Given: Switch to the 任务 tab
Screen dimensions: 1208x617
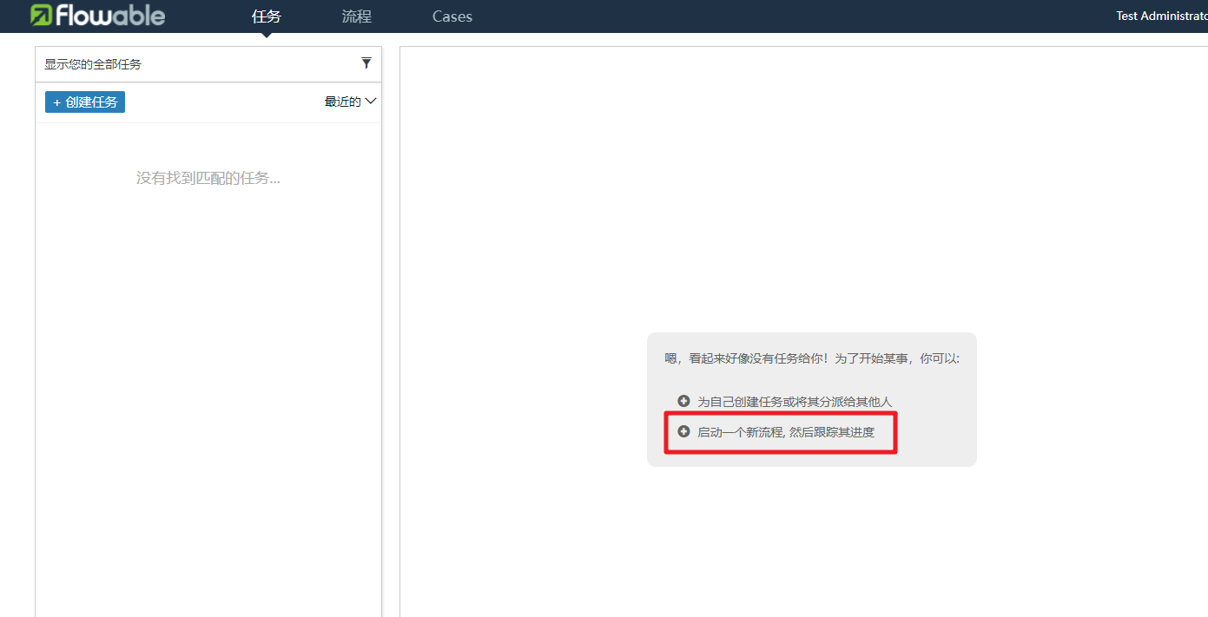Looking at the screenshot, I should [267, 16].
